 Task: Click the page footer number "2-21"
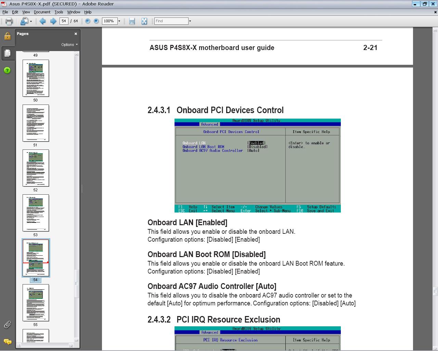[x=370, y=48]
